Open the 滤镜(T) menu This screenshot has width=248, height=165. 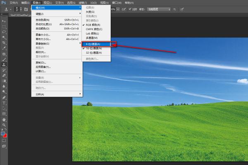[x=83, y=3]
